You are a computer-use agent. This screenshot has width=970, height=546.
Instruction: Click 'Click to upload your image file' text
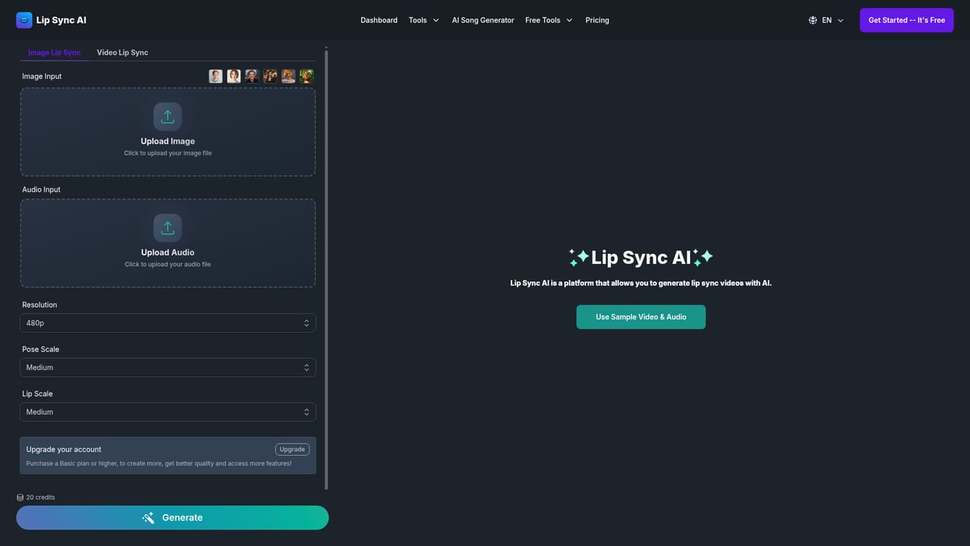(x=167, y=153)
